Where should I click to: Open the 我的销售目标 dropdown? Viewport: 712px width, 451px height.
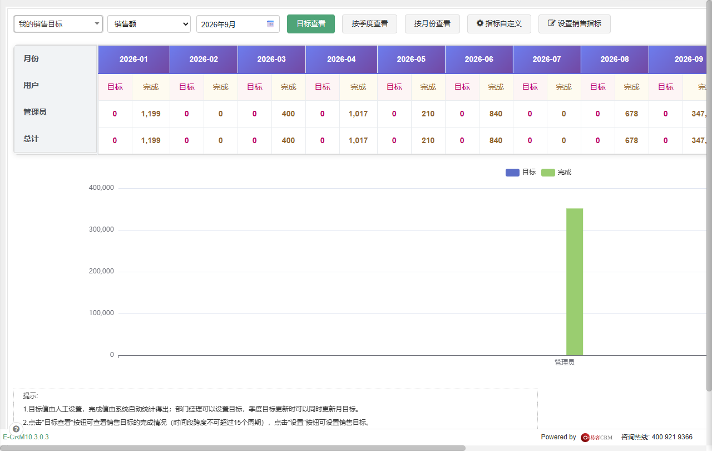click(58, 24)
